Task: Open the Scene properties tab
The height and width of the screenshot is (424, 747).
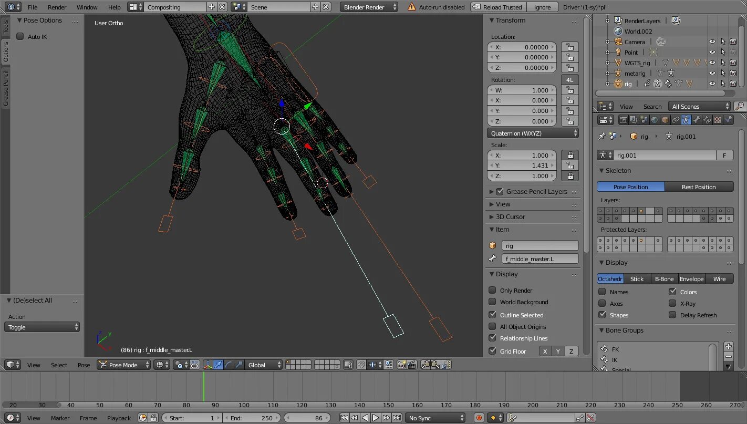Action: [x=644, y=120]
